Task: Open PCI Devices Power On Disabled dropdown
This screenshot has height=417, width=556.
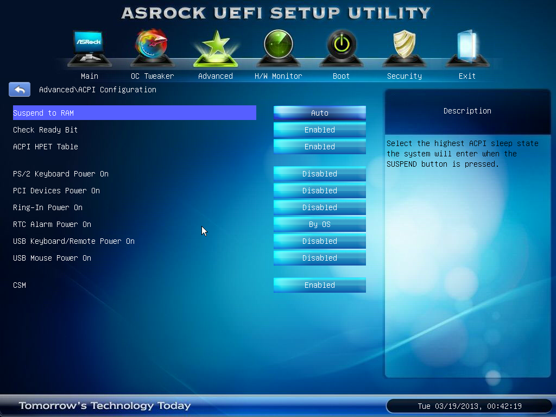Action: [x=319, y=191]
